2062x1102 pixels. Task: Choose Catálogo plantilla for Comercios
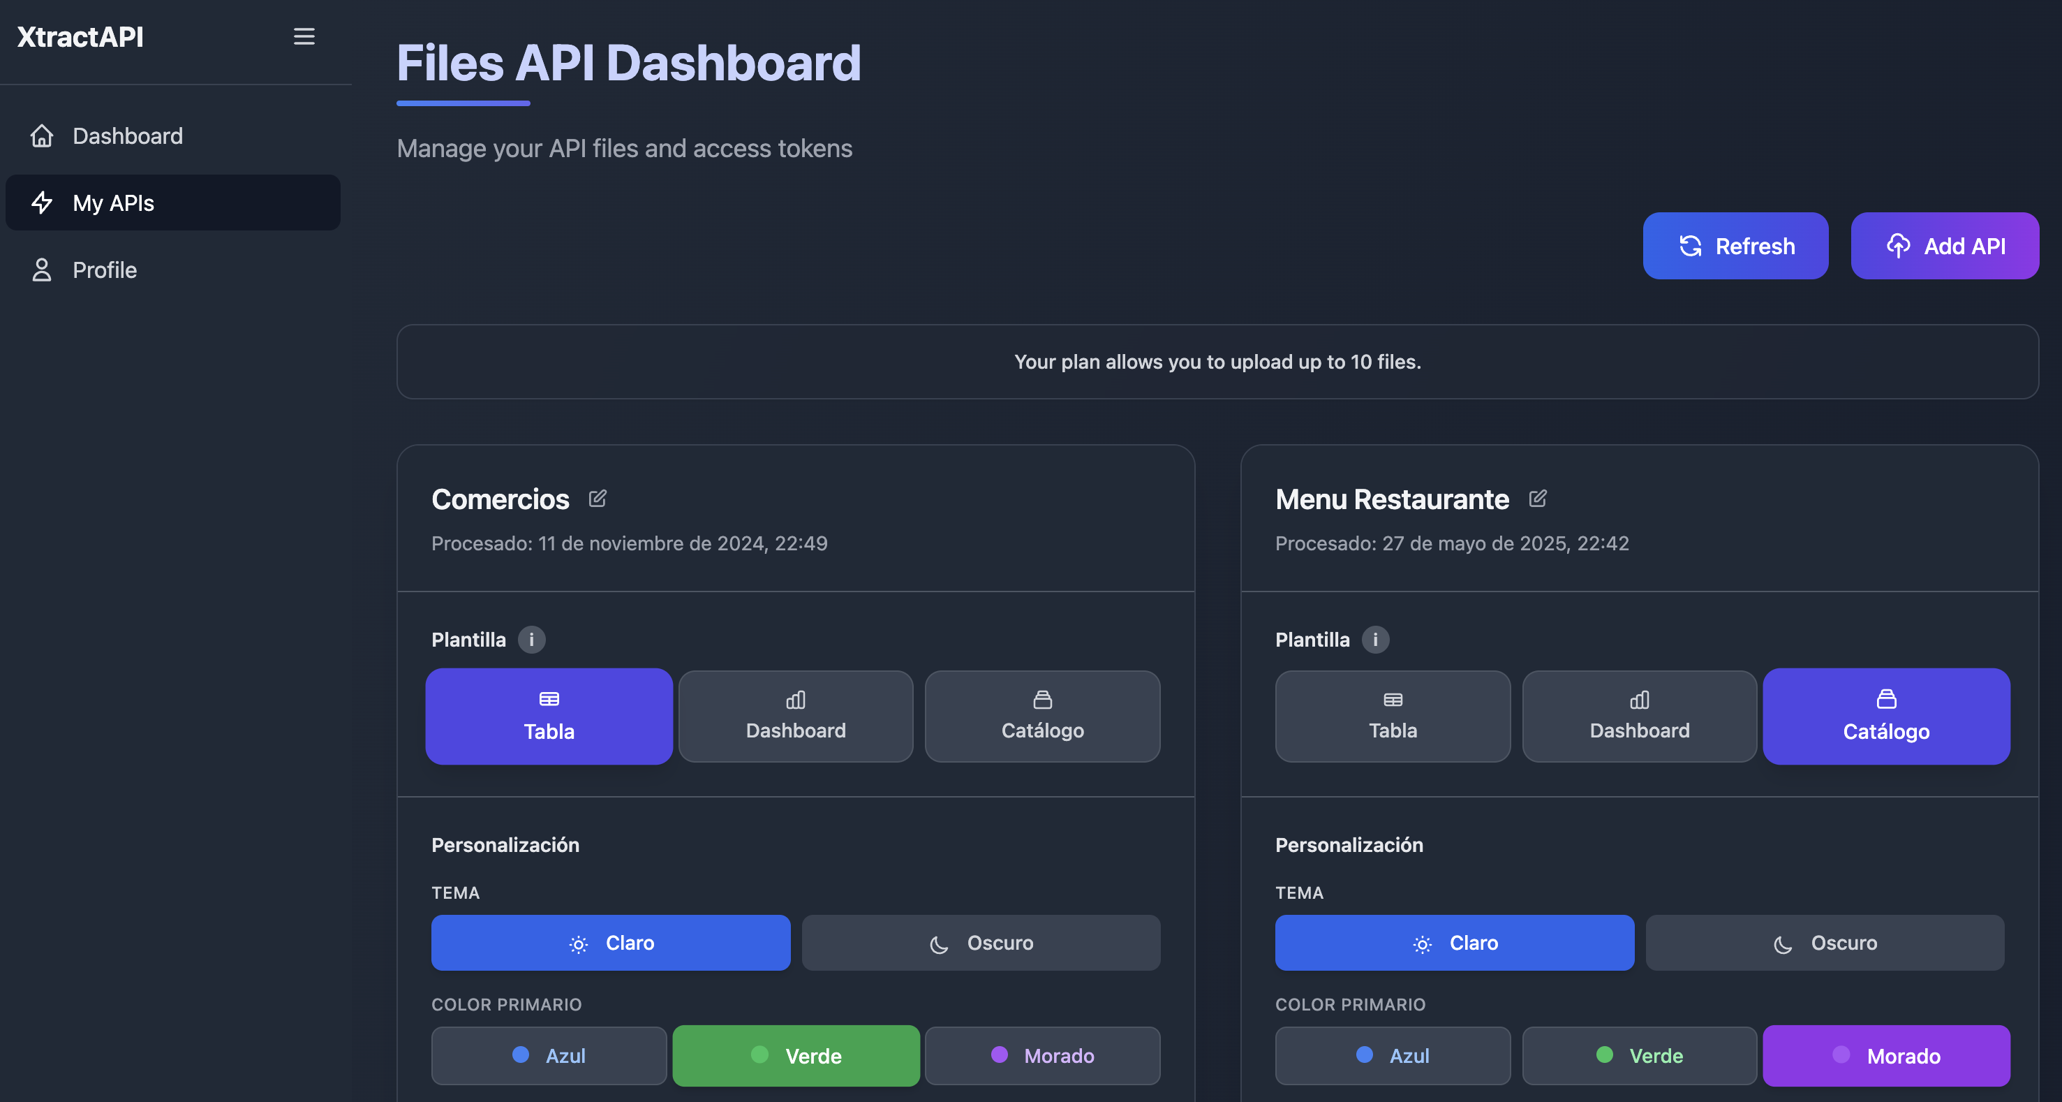tap(1042, 716)
